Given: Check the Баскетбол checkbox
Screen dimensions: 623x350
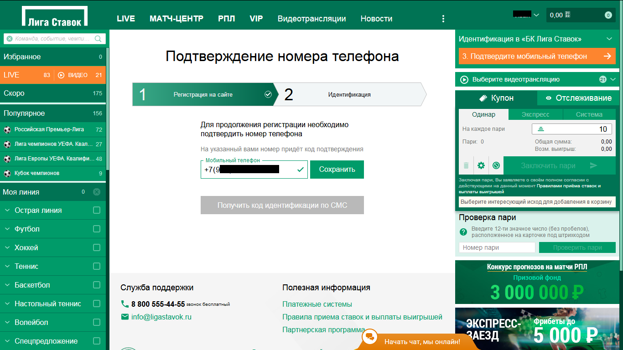Looking at the screenshot, I should 97,285.
